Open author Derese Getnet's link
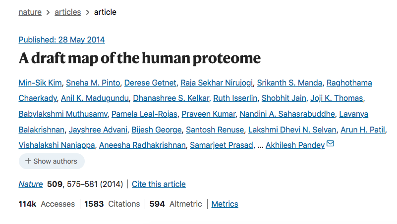This screenshot has height=224, width=397. 150,83
